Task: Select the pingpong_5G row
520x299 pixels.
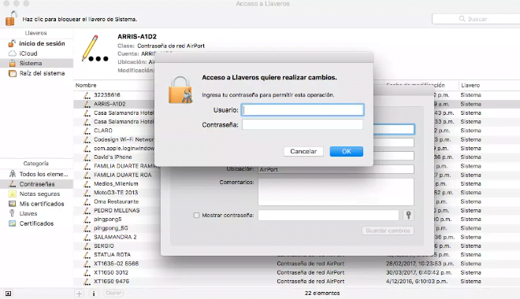Action: tap(297, 228)
